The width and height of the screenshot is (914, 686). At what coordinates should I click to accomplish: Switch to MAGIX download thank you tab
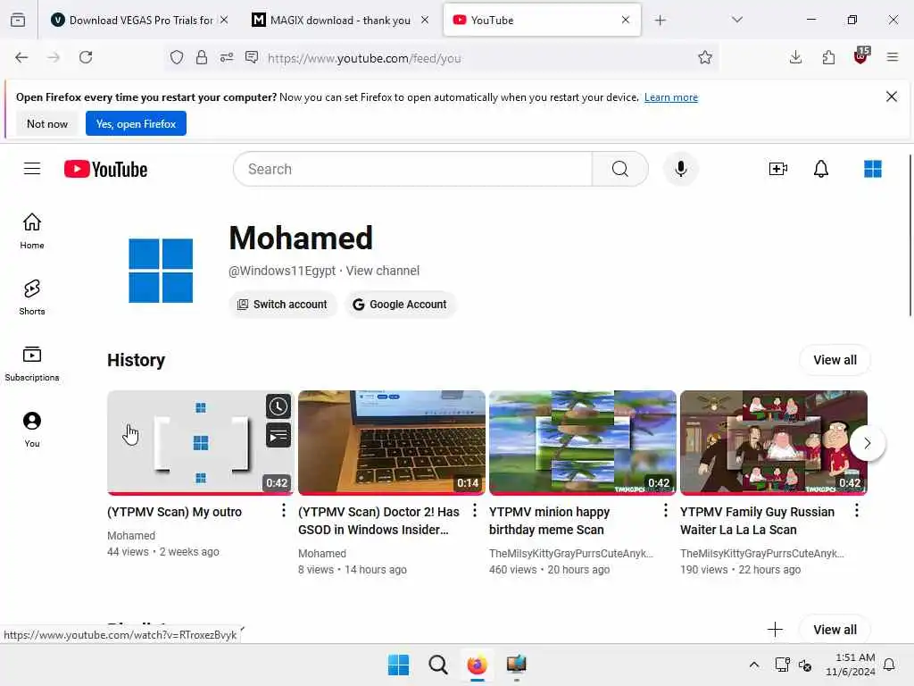[340, 21]
